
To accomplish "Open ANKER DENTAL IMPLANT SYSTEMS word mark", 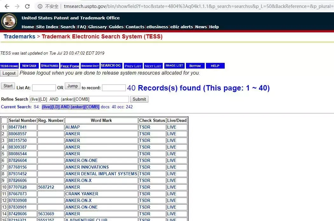I will click(101, 174).
